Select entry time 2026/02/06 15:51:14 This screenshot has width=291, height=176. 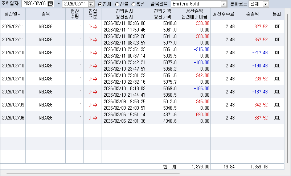124,114
